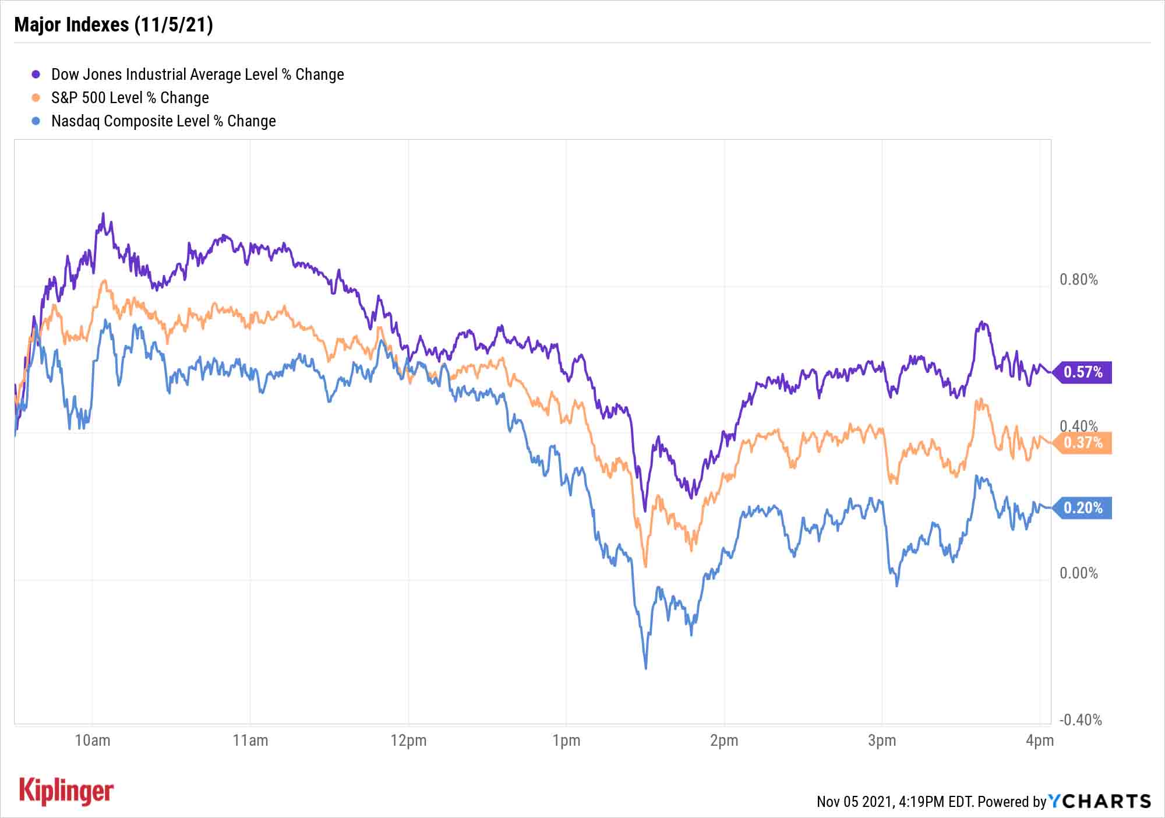Select the S&P 500 Level % Change label
Image resolution: width=1165 pixels, height=818 pixels.
[130, 98]
